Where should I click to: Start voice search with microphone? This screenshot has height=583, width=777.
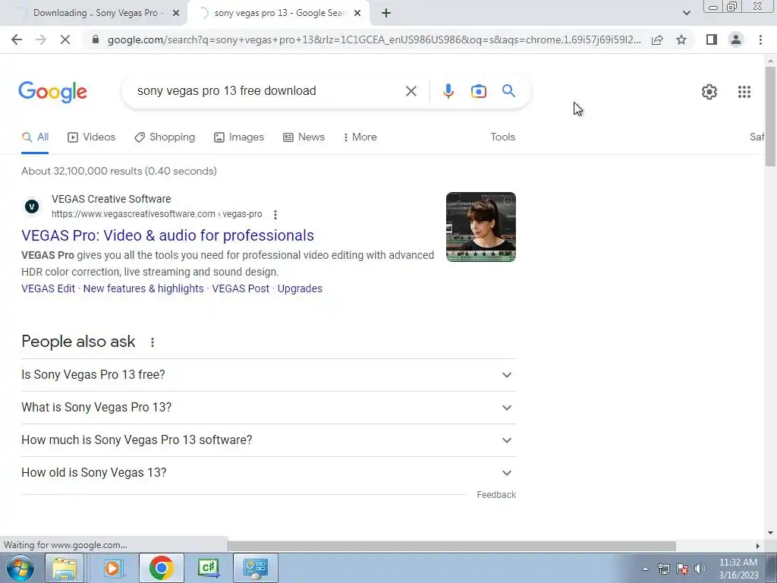pyautogui.click(x=448, y=91)
